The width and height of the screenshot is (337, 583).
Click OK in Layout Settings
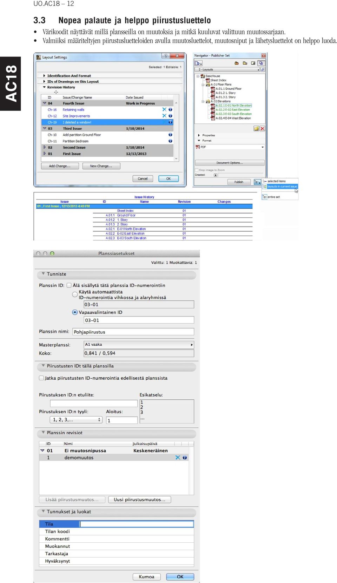coord(168,179)
